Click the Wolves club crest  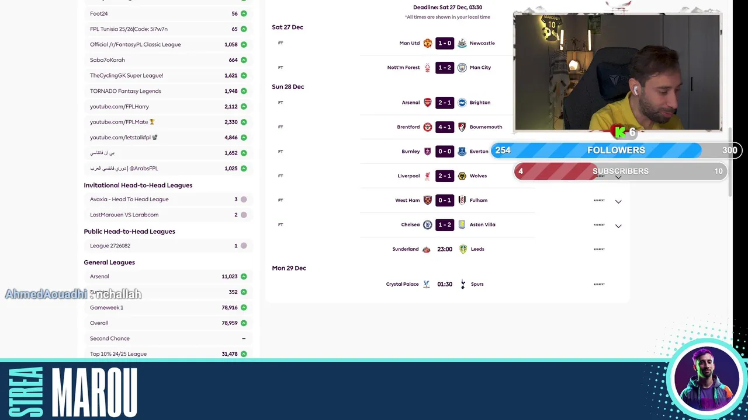pos(462,176)
